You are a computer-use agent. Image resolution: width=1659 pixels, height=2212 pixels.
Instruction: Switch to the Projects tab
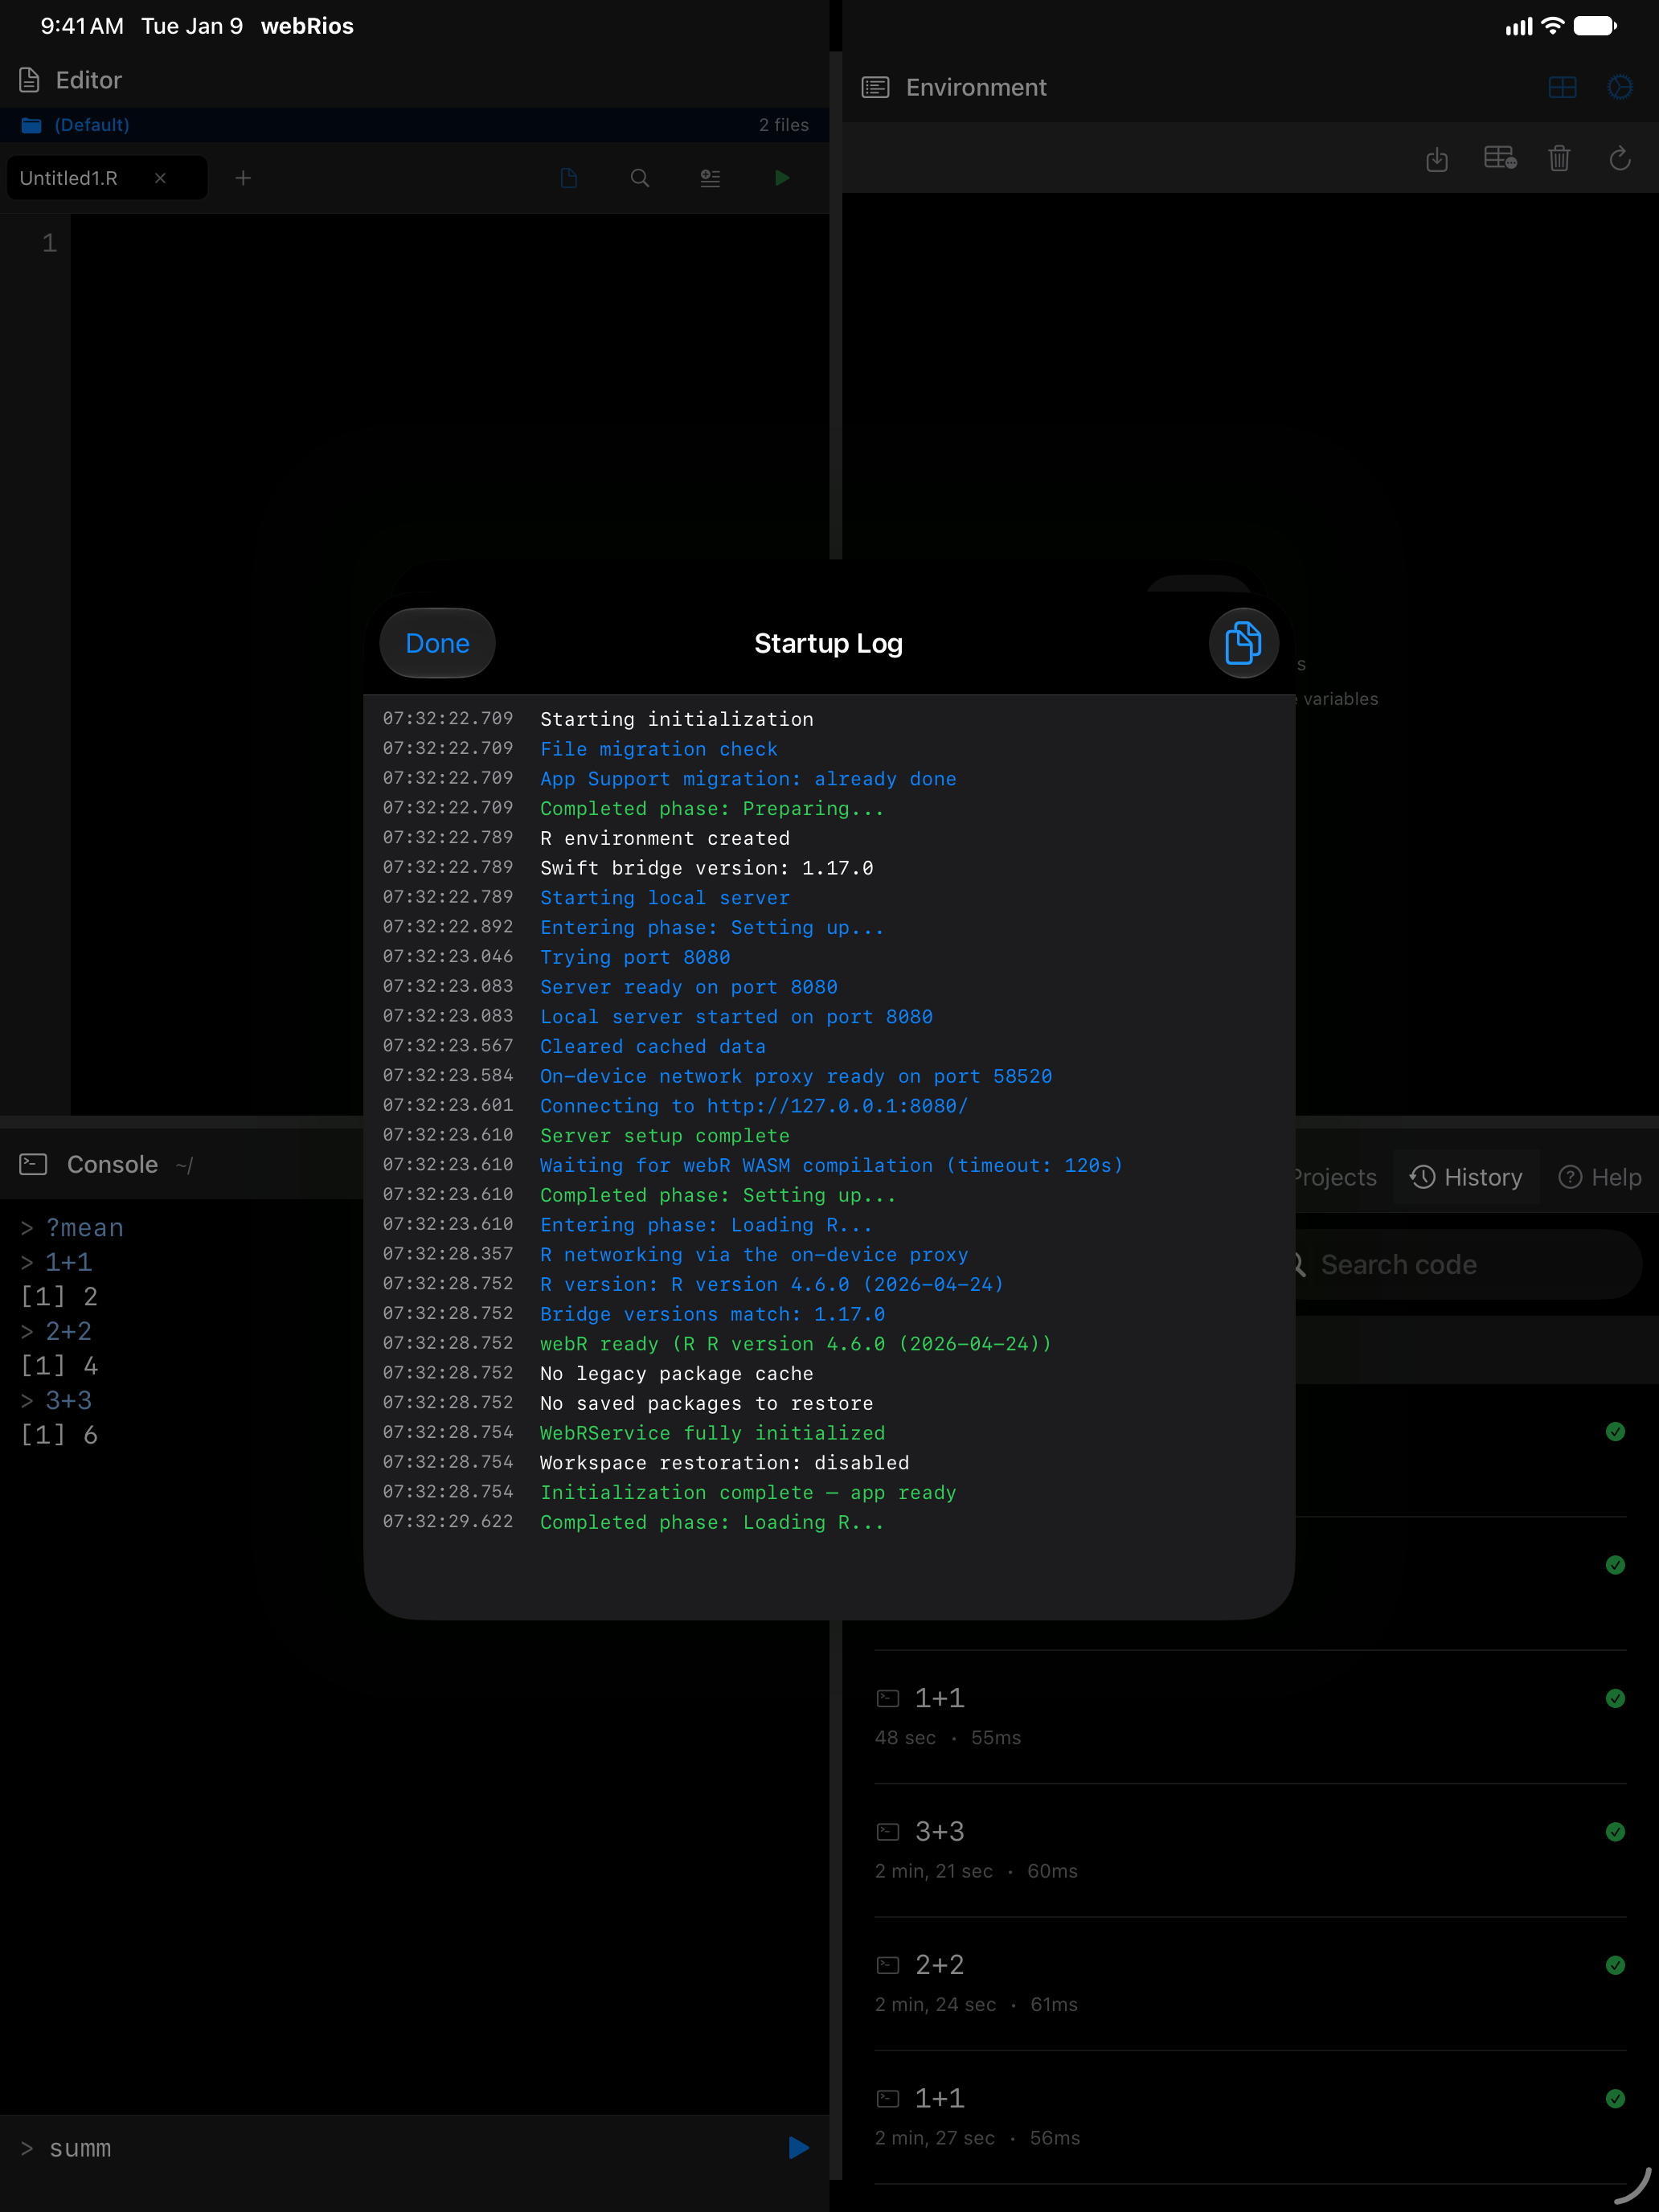point(1335,1177)
